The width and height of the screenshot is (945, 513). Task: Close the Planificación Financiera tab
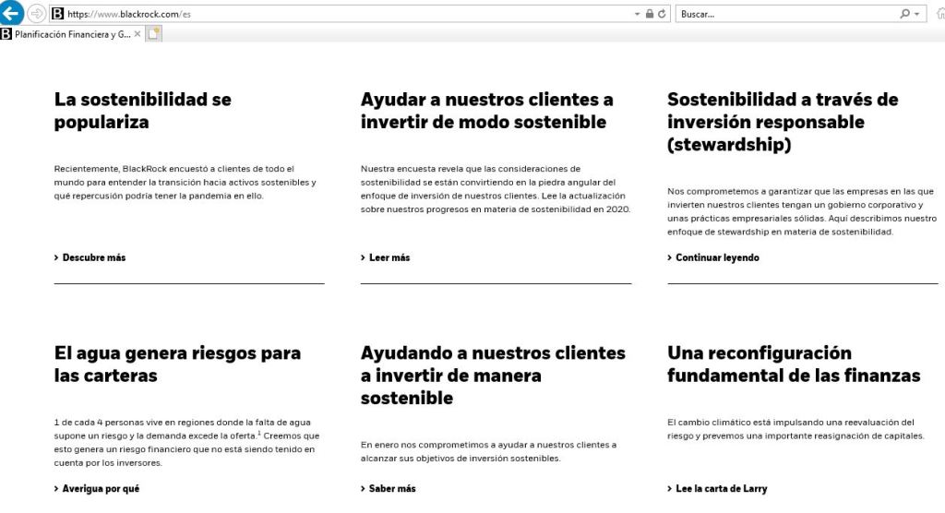[x=138, y=34]
